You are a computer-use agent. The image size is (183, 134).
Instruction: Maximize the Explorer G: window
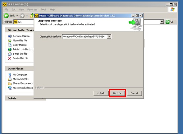click(171, 4)
